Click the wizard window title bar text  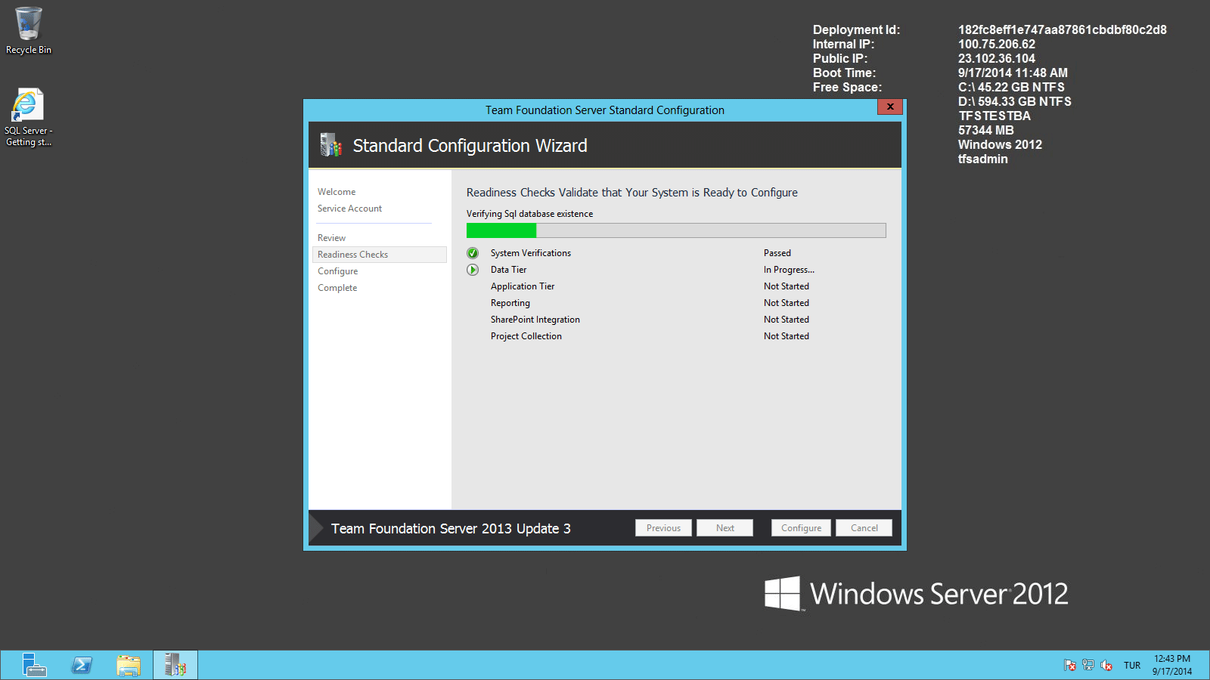[605, 110]
